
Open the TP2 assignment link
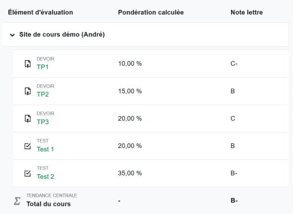[x=43, y=94]
